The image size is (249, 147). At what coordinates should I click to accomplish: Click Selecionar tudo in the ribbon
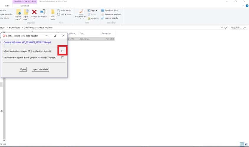coord(110,11)
